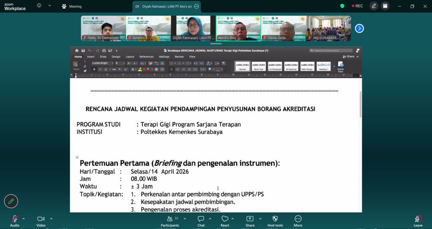Image resolution: width=432 pixels, height=229 pixels.
Task: Click the yellow text highlight color button
Action: 140,69
